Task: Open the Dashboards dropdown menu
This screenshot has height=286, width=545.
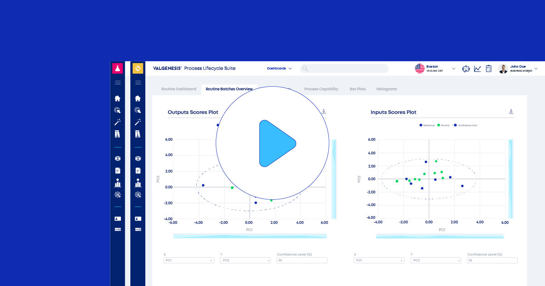Action: coord(279,69)
